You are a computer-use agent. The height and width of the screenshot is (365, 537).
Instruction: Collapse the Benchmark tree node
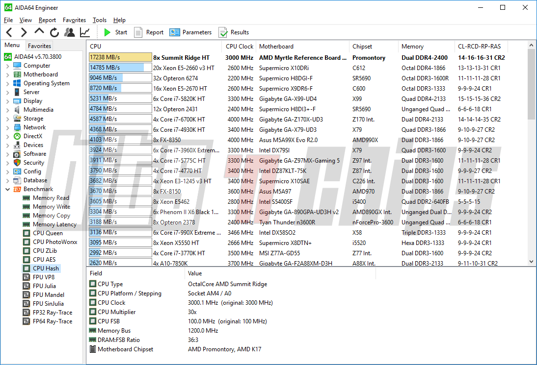pos(7,189)
